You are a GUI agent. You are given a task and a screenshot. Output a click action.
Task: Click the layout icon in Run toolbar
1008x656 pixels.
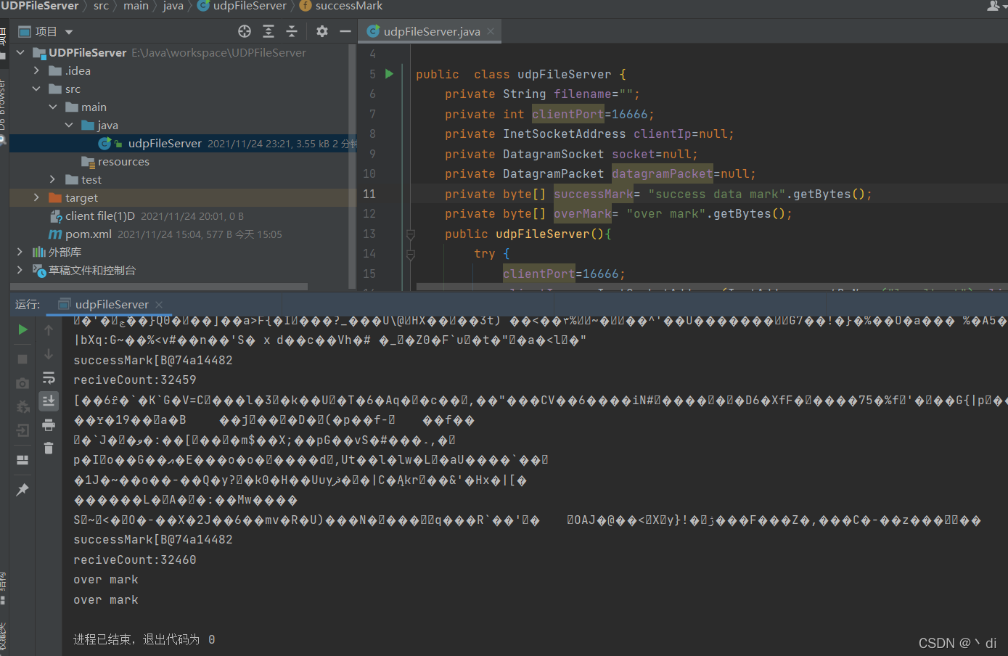coord(22,460)
